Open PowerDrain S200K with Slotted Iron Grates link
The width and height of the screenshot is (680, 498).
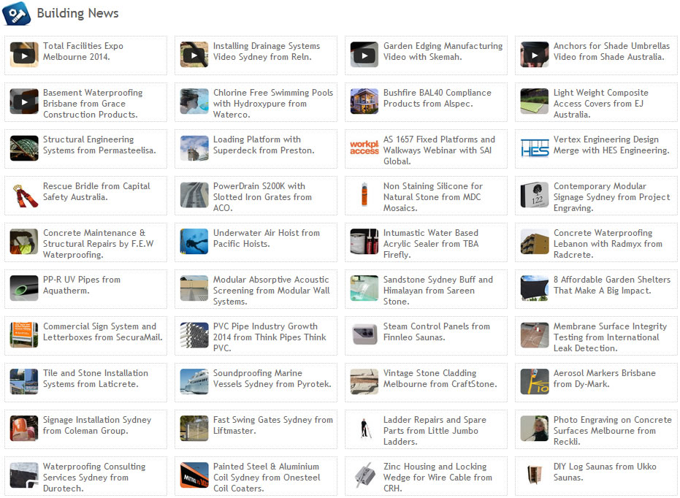(x=262, y=197)
